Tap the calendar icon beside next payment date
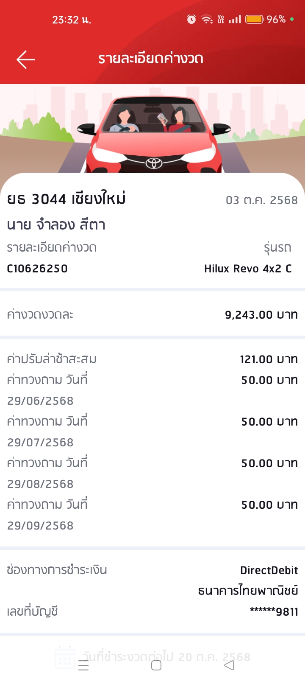305x684 pixels. pyautogui.click(x=65, y=658)
